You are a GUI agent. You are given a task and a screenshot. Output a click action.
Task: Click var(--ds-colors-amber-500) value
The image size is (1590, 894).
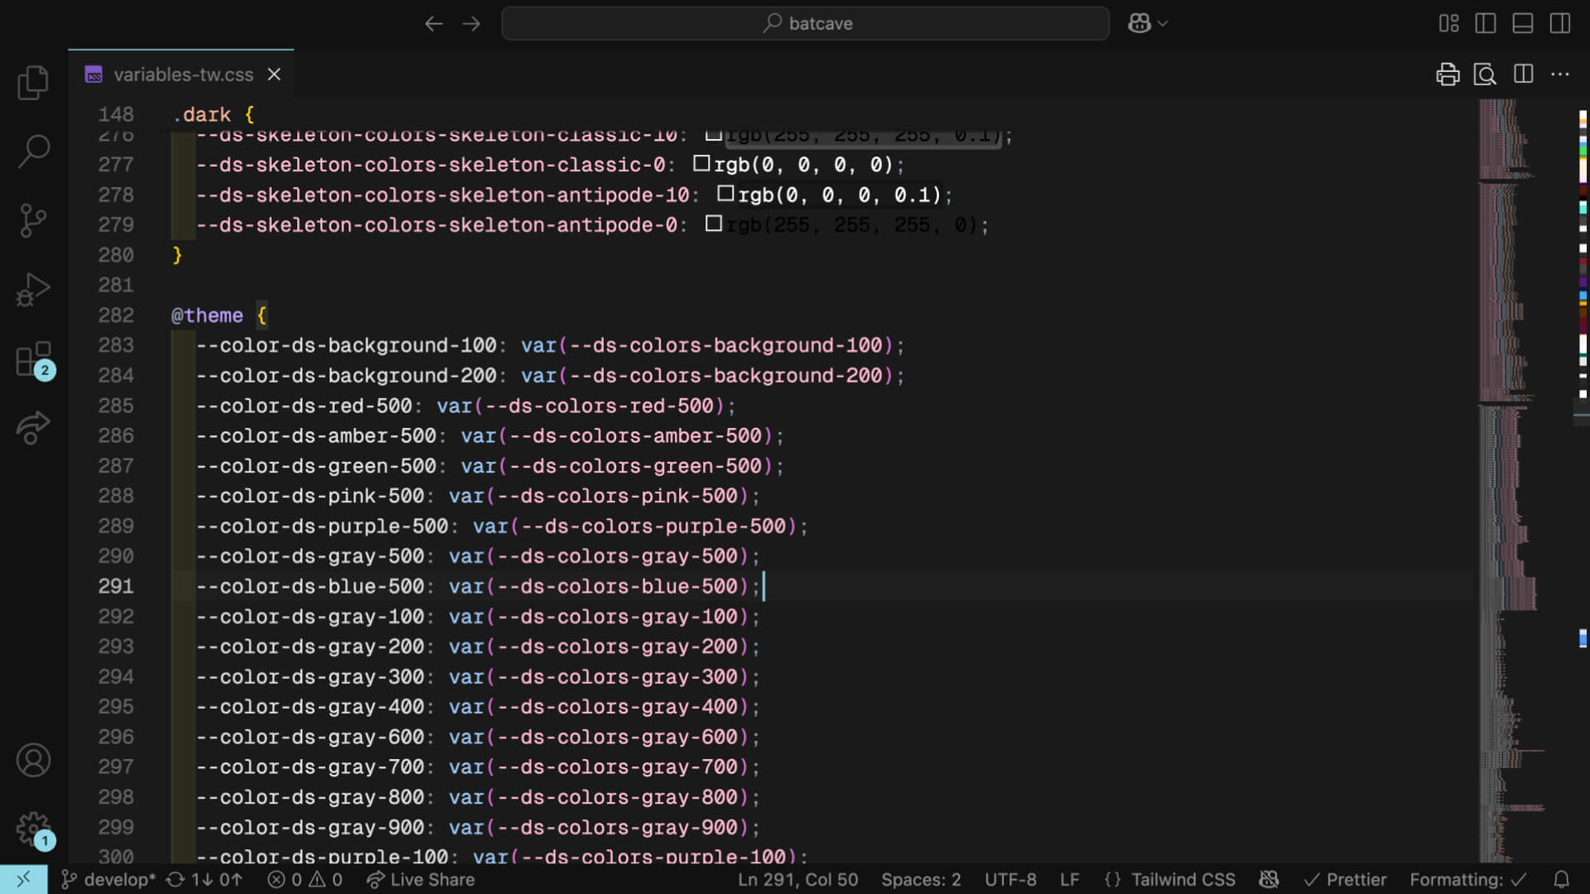tap(617, 436)
